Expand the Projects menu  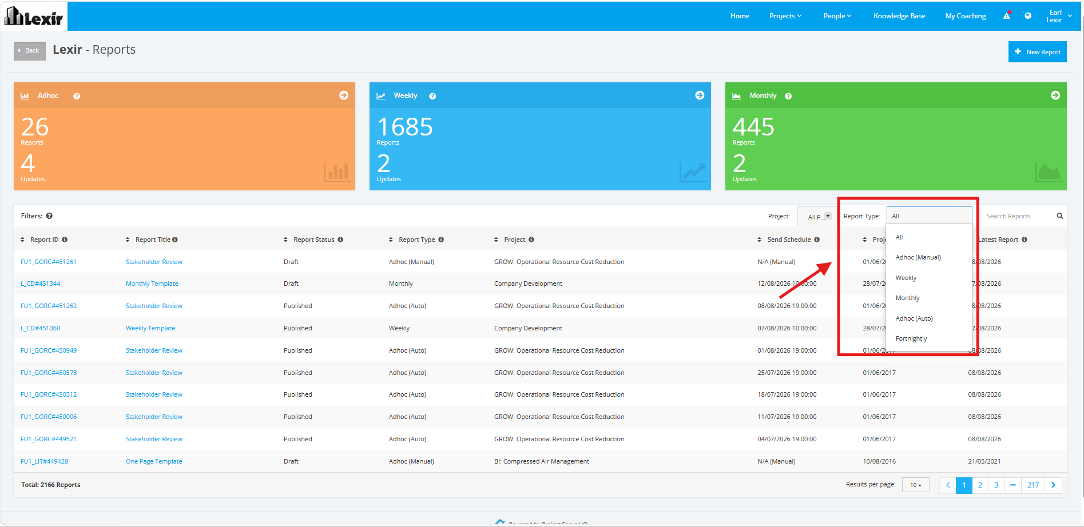point(785,16)
